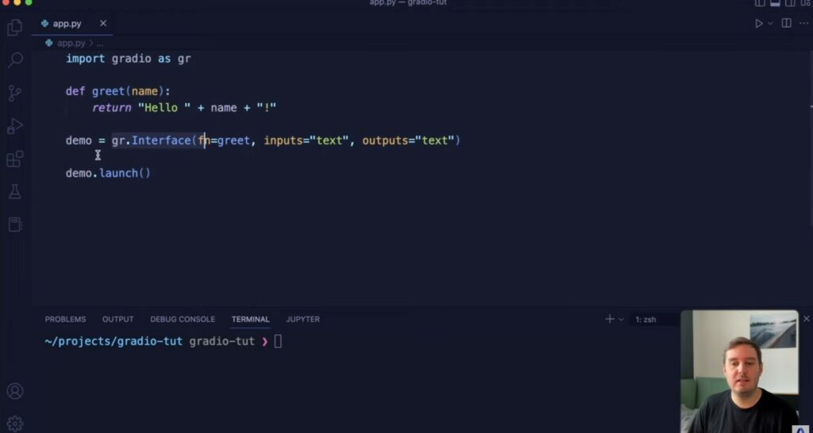Switch to the JUPYTER panel tab

[x=302, y=319]
